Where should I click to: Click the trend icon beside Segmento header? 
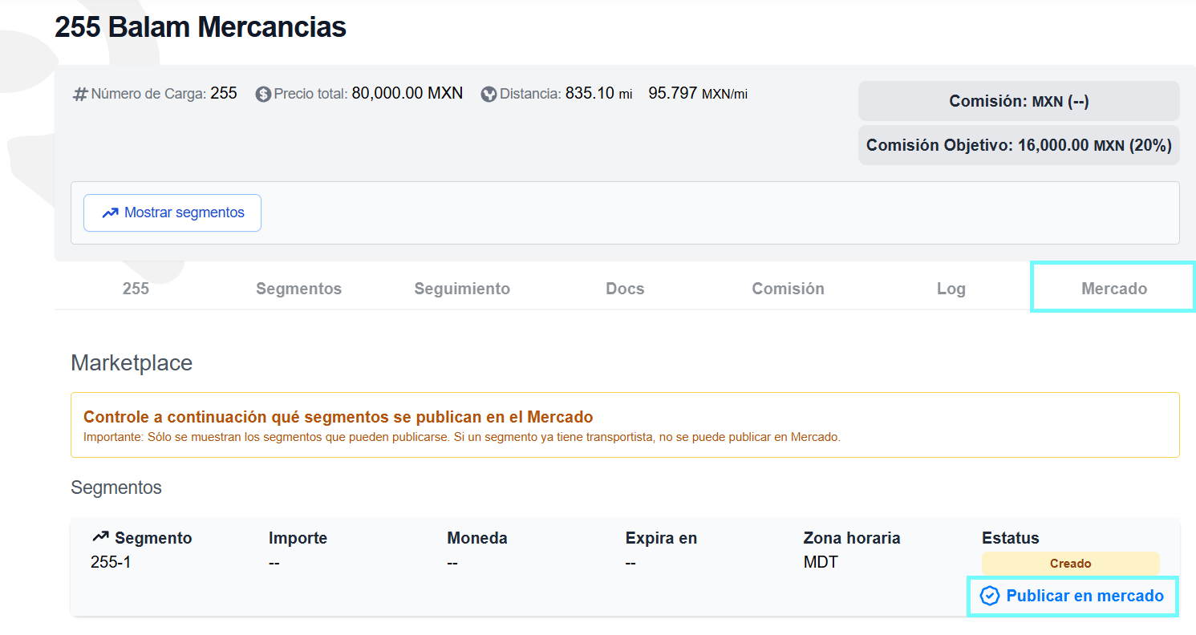point(100,536)
